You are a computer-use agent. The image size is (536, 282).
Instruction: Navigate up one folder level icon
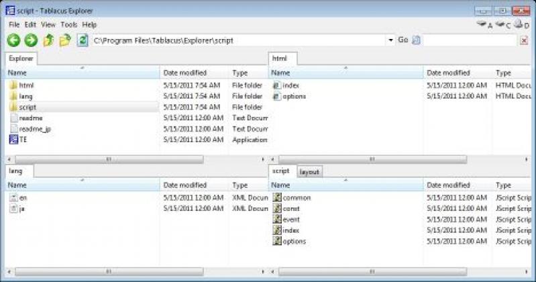[48, 40]
